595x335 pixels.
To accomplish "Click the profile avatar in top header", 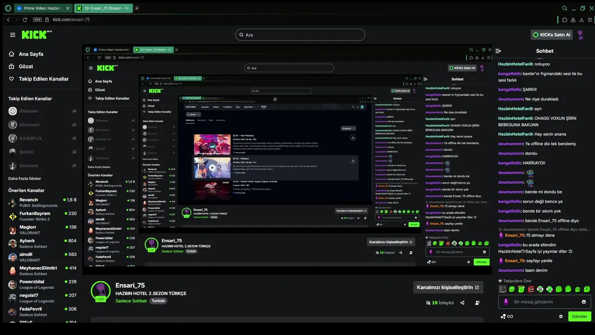I will point(580,35).
